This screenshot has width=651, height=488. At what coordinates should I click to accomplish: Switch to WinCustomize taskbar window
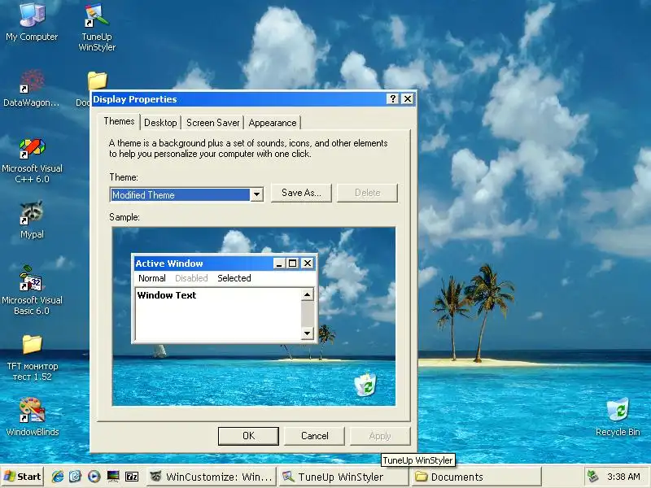(212, 477)
